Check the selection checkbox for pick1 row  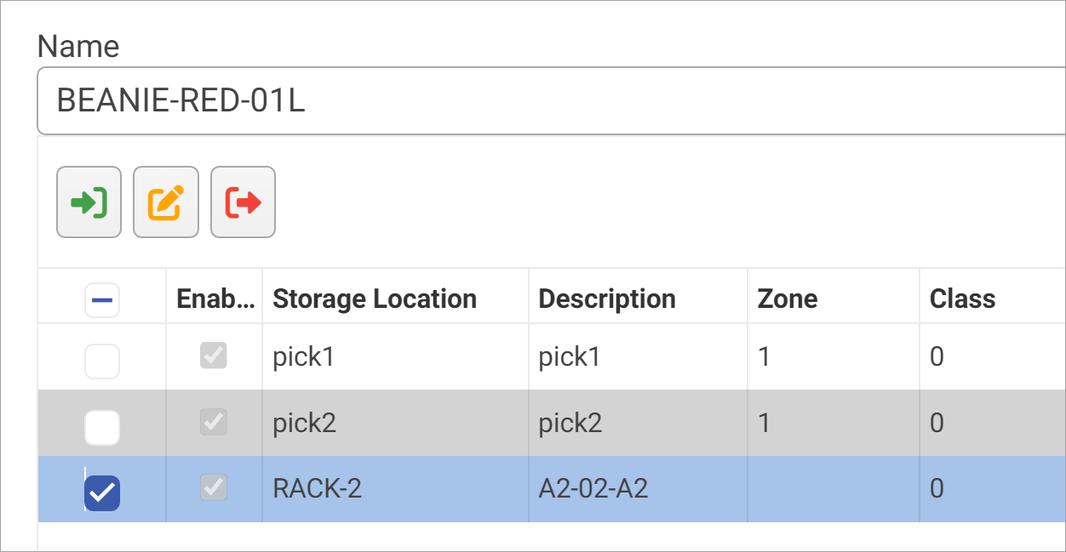click(x=101, y=361)
